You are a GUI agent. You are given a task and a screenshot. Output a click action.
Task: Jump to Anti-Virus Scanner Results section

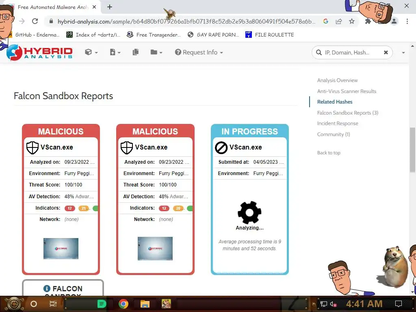point(347,91)
